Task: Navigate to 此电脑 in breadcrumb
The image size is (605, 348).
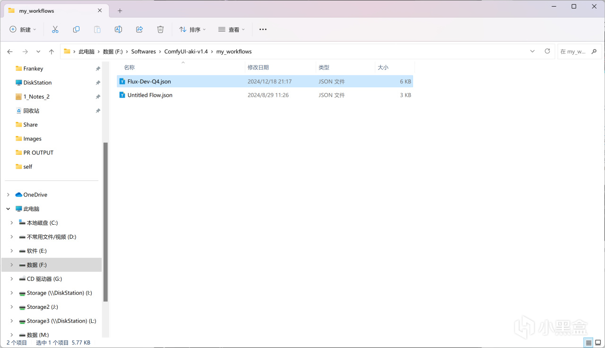Action: 86,51
